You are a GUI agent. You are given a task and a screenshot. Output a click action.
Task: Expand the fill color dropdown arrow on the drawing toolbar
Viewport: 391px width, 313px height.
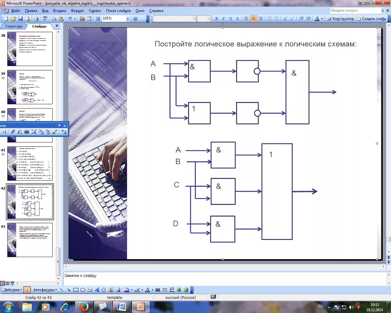pos(132,290)
